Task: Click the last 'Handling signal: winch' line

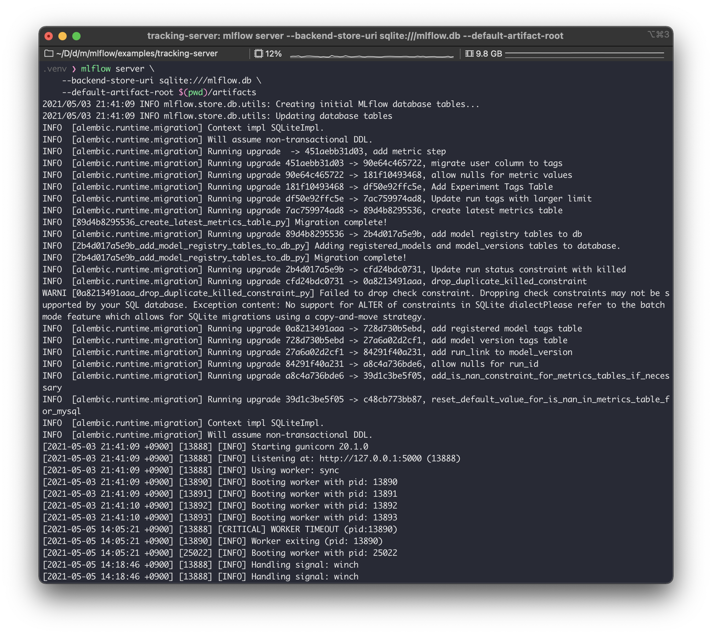Action: click(305, 576)
